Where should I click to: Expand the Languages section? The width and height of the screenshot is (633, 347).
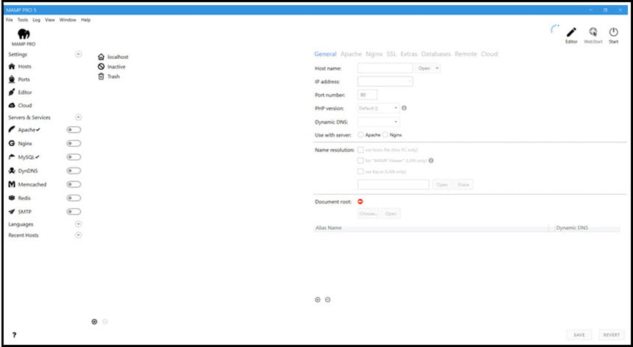pos(79,224)
